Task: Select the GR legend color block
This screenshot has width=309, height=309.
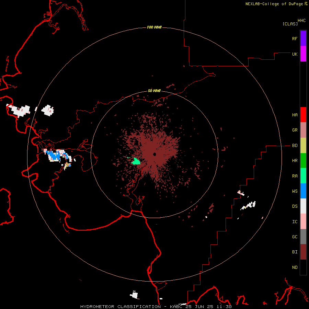Action: [x=303, y=130]
